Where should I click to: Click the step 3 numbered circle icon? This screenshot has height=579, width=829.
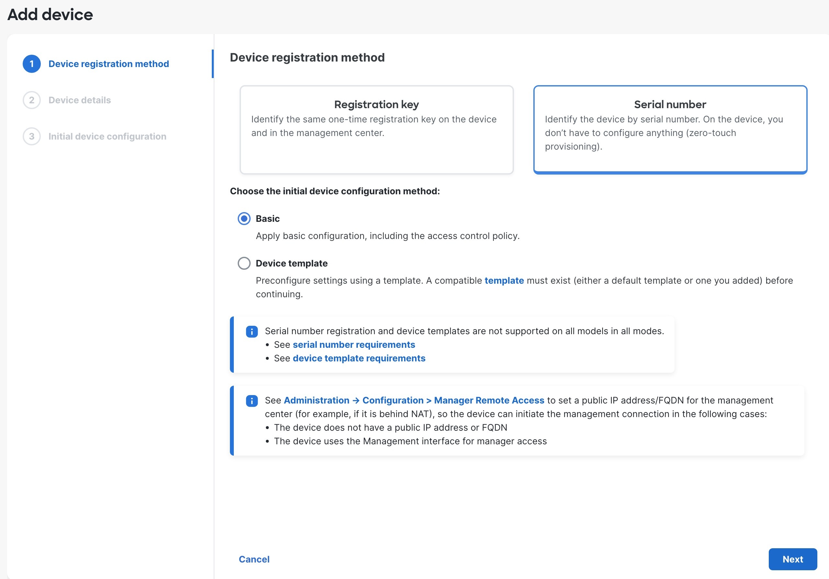[32, 136]
